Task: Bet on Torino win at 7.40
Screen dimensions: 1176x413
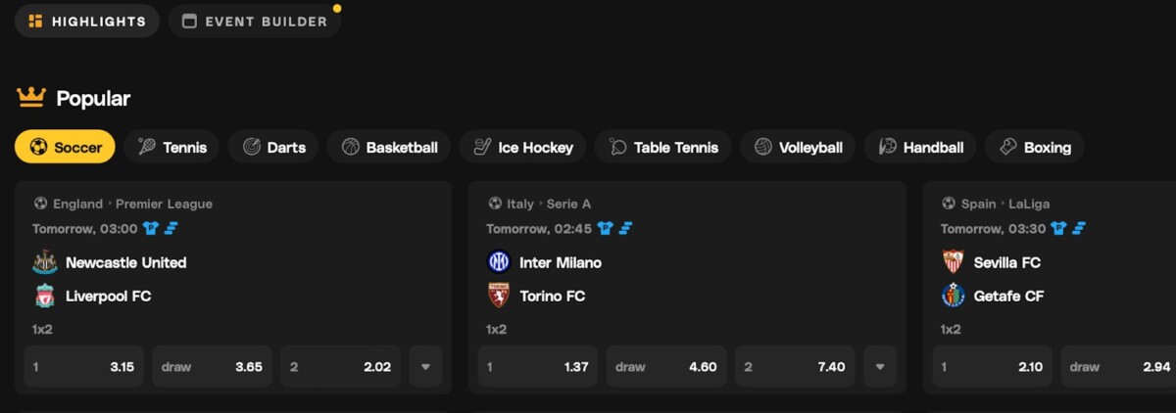Action: tap(795, 367)
